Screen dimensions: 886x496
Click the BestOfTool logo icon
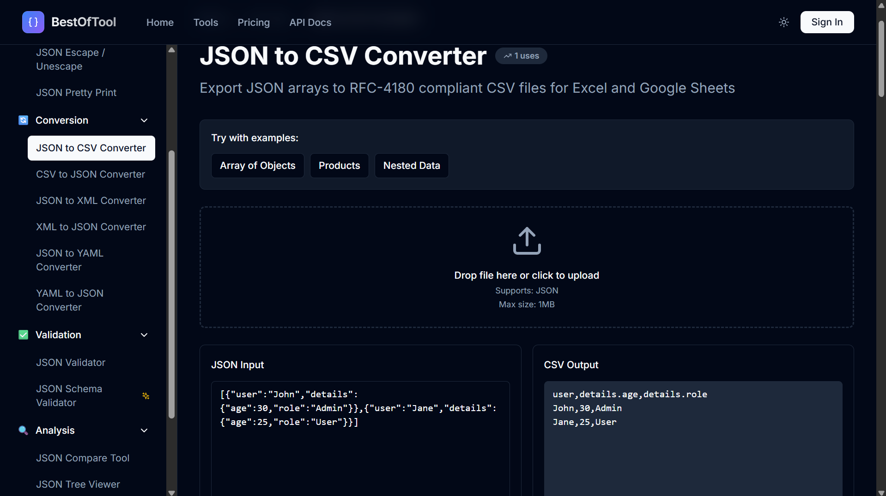(33, 22)
